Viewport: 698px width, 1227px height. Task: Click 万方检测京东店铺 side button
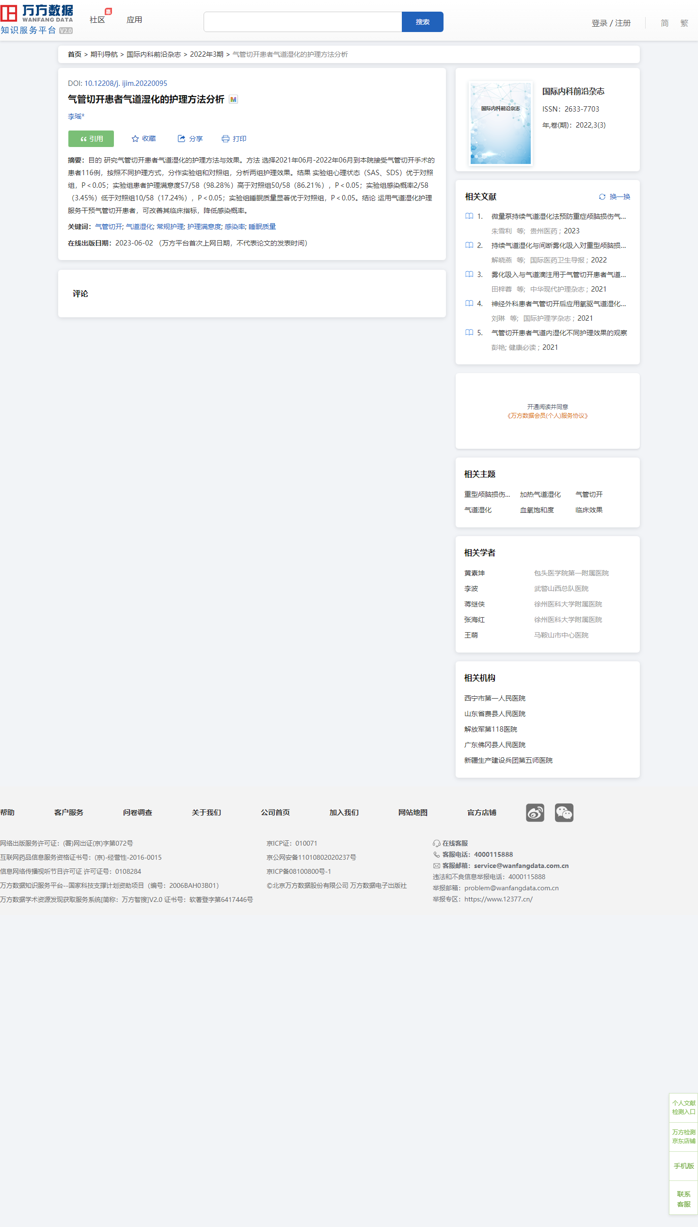click(x=683, y=1136)
